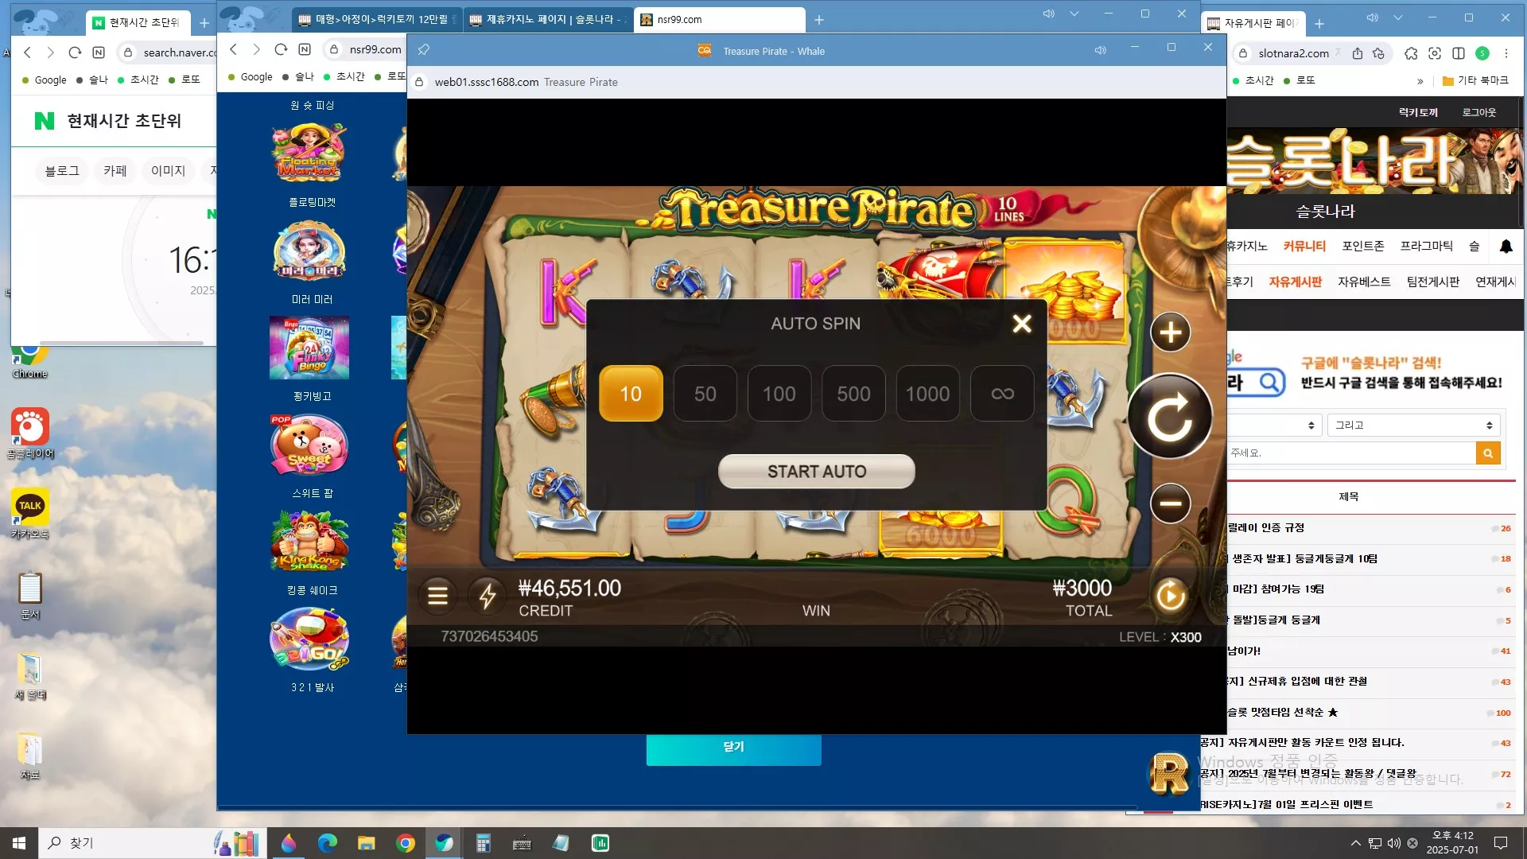Spin the reels with the big spin button
Image resolution: width=1527 pixels, height=859 pixels.
pos(1170,417)
